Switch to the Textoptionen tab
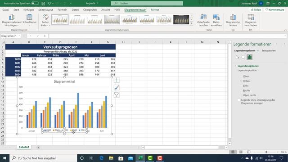 coord(269,51)
